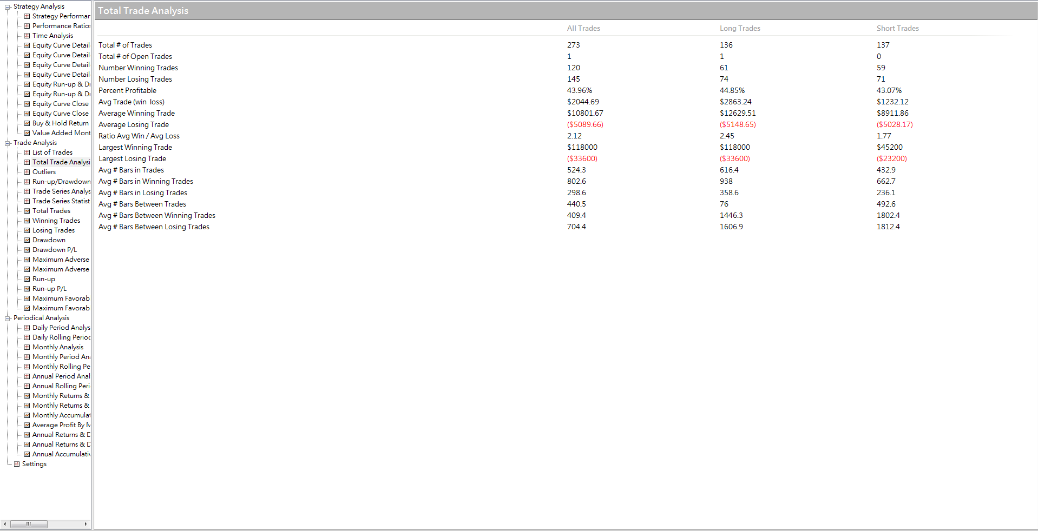This screenshot has height=531, width=1038.
Task: Click the table icon beside Outliers
Action: coord(27,172)
